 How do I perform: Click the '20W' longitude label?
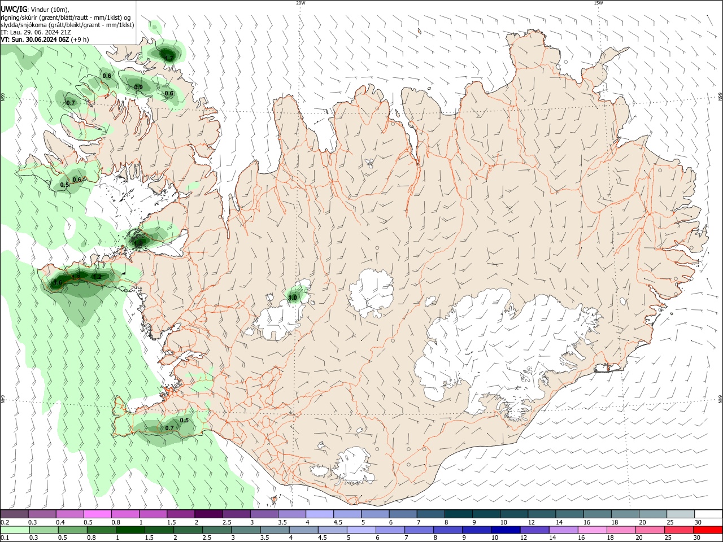300,3
